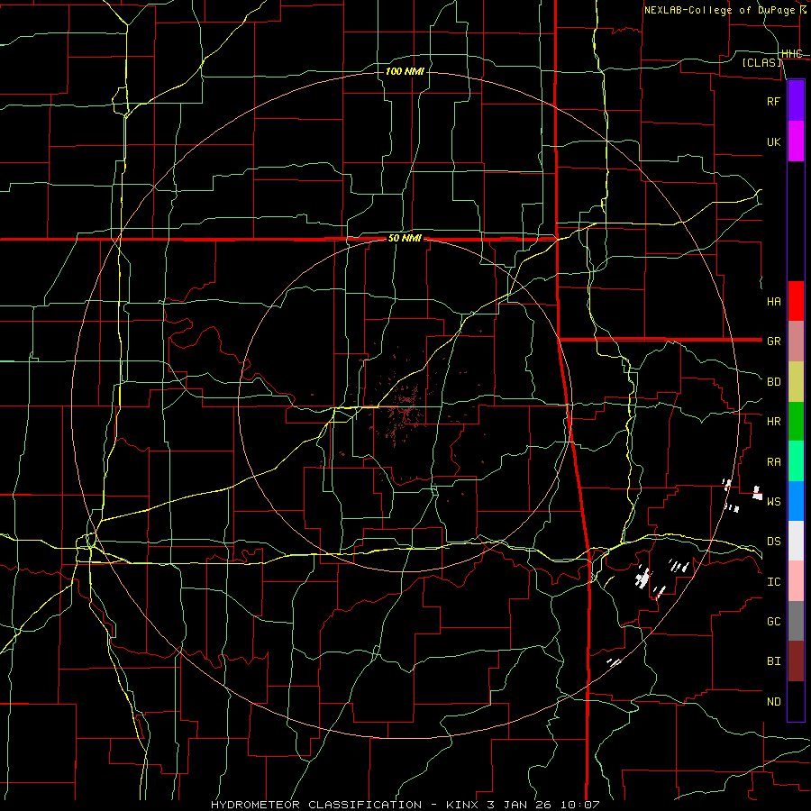
Task: Click the 50 NMI range ring label
Action: pos(405,239)
